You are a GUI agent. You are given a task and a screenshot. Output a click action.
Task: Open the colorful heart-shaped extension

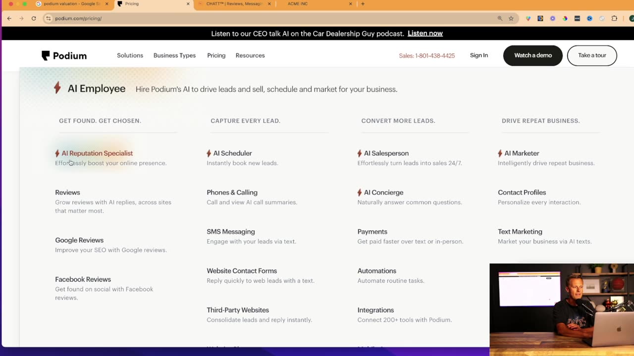tap(528, 18)
